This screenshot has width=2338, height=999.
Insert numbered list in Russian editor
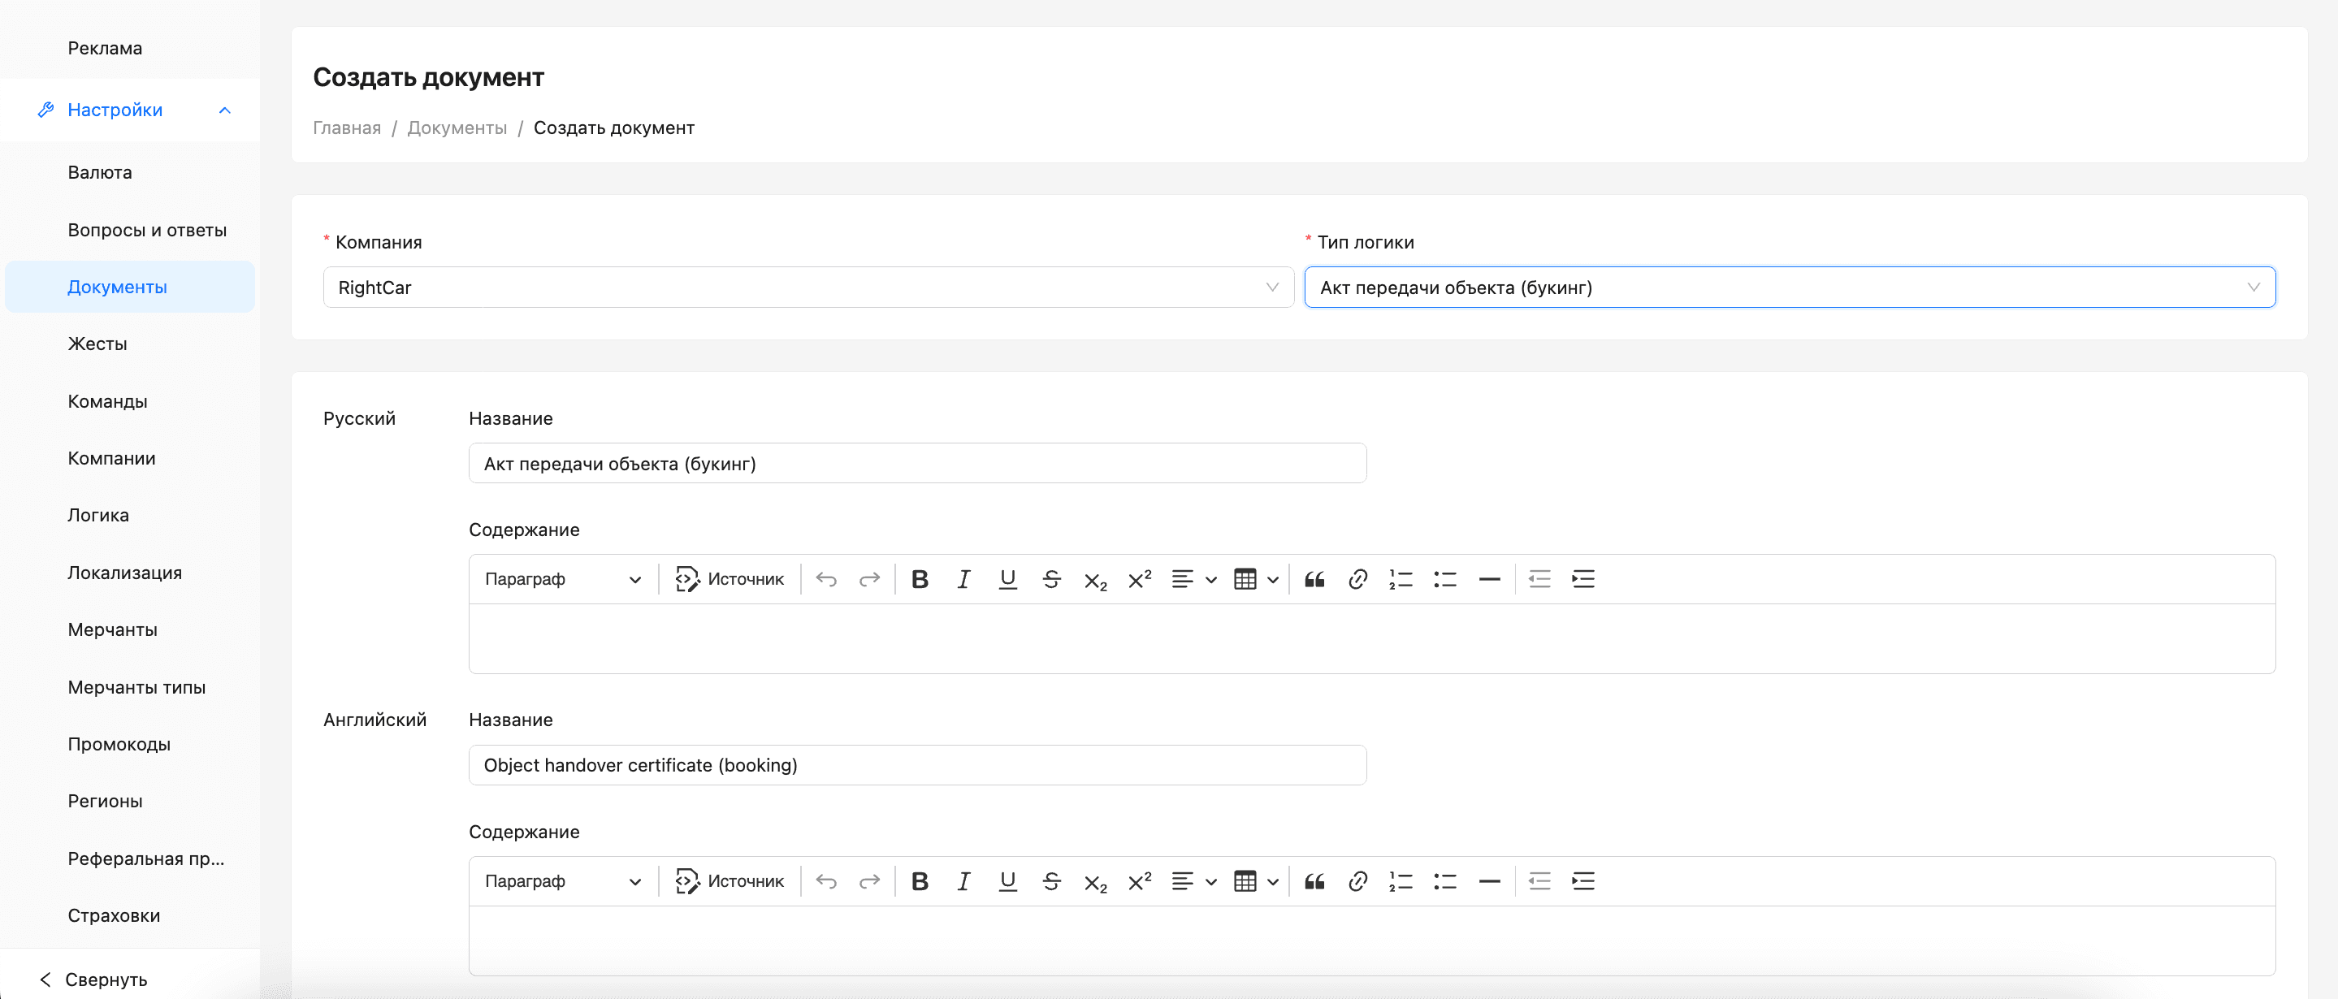(x=1401, y=579)
